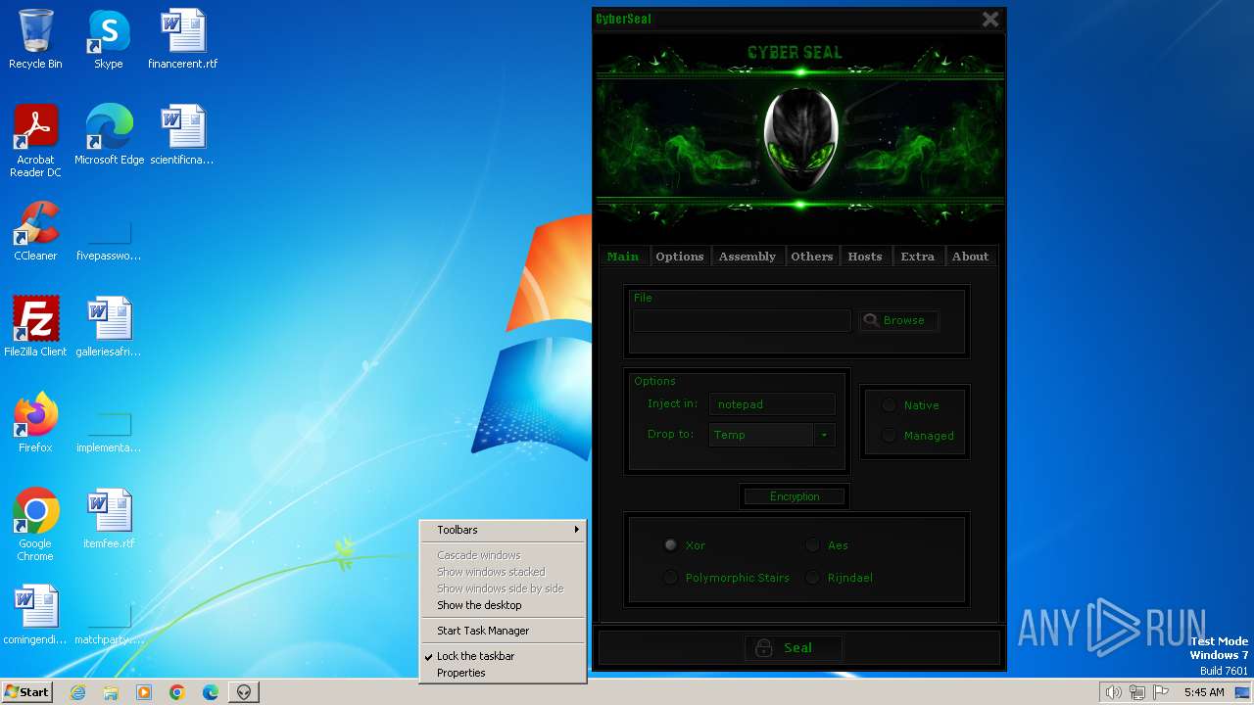Select the Managed radio button
Image resolution: width=1254 pixels, height=705 pixels.
[889, 436]
